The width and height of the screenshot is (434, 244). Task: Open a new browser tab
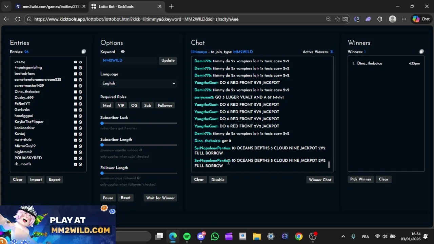pyautogui.click(x=171, y=6)
